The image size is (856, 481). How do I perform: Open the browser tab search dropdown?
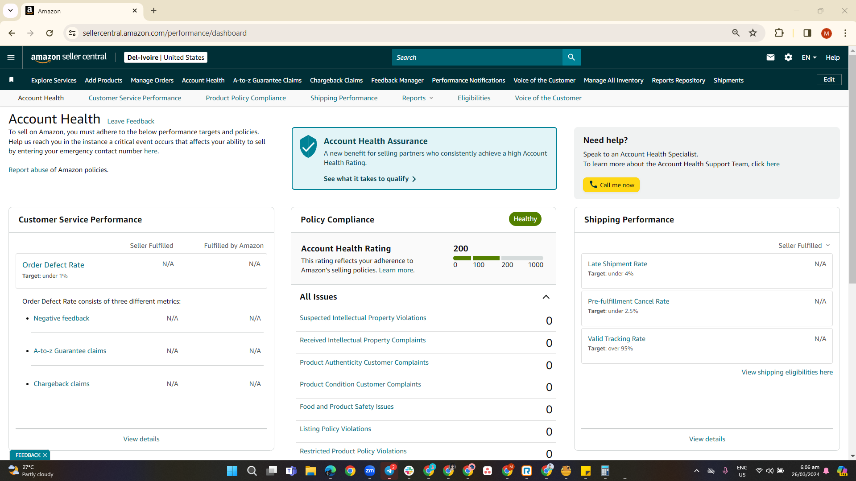[x=10, y=11]
